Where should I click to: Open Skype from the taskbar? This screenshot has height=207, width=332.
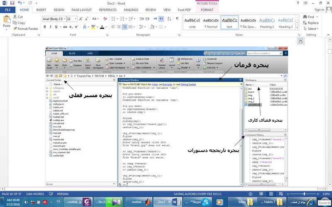point(197,202)
